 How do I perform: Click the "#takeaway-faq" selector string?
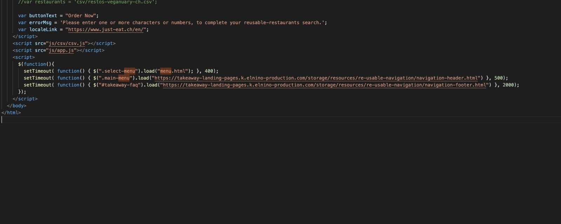click(120, 85)
